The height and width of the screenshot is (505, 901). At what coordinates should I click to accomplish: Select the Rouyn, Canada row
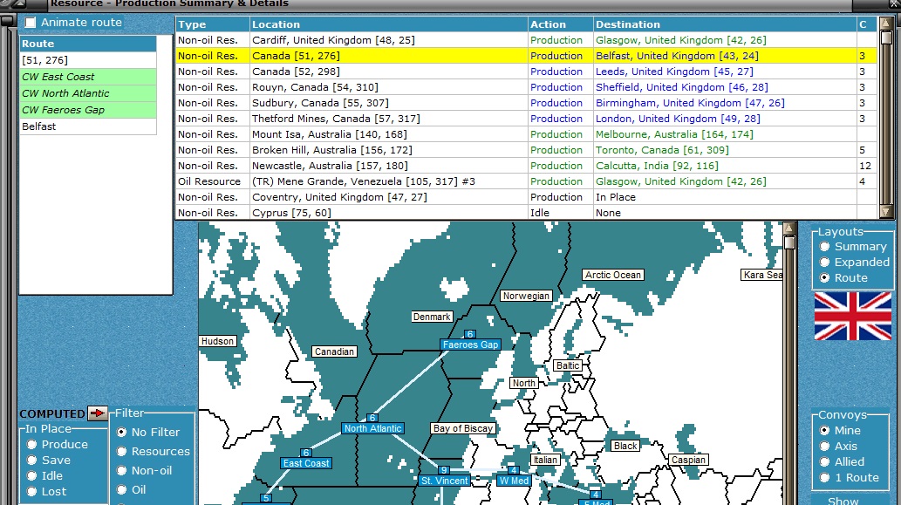(x=526, y=87)
